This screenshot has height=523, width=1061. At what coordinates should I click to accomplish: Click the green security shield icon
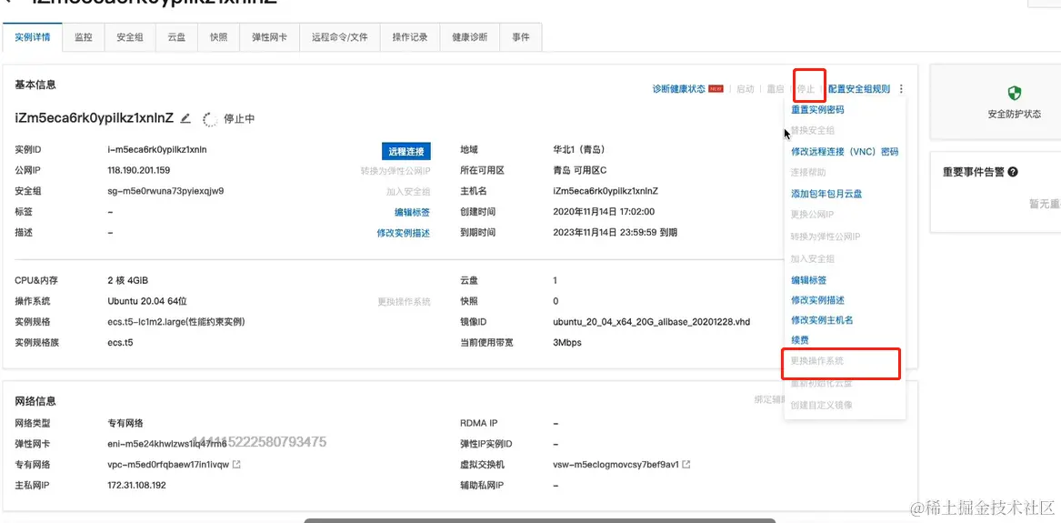(x=1014, y=93)
